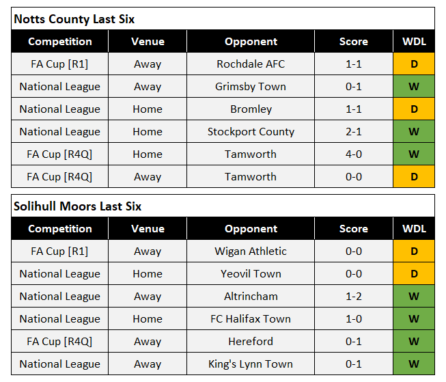446x382 pixels.
Task: Select the Wigan Athletic opponent cell
Action: coord(251,251)
